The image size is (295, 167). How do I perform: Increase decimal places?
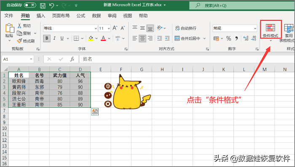246,38
